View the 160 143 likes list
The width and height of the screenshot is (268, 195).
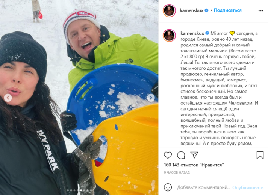click(x=194, y=165)
